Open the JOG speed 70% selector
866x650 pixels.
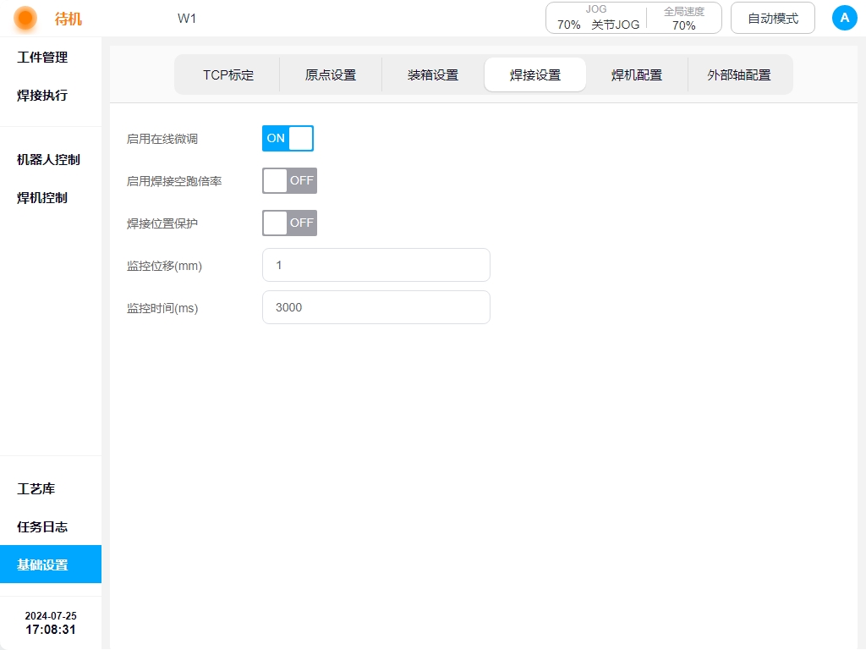click(569, 25)
